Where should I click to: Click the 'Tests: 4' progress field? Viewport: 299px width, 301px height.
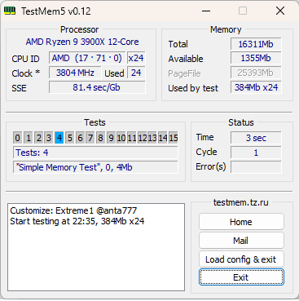point(95,153)
